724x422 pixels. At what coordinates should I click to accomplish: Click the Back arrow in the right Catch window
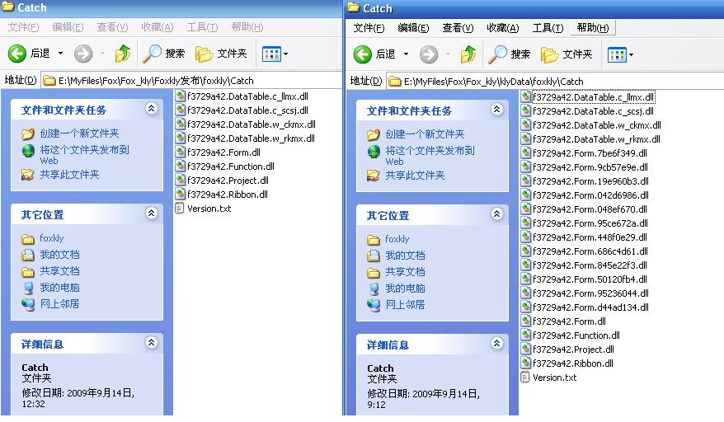(x=363, y=54)
